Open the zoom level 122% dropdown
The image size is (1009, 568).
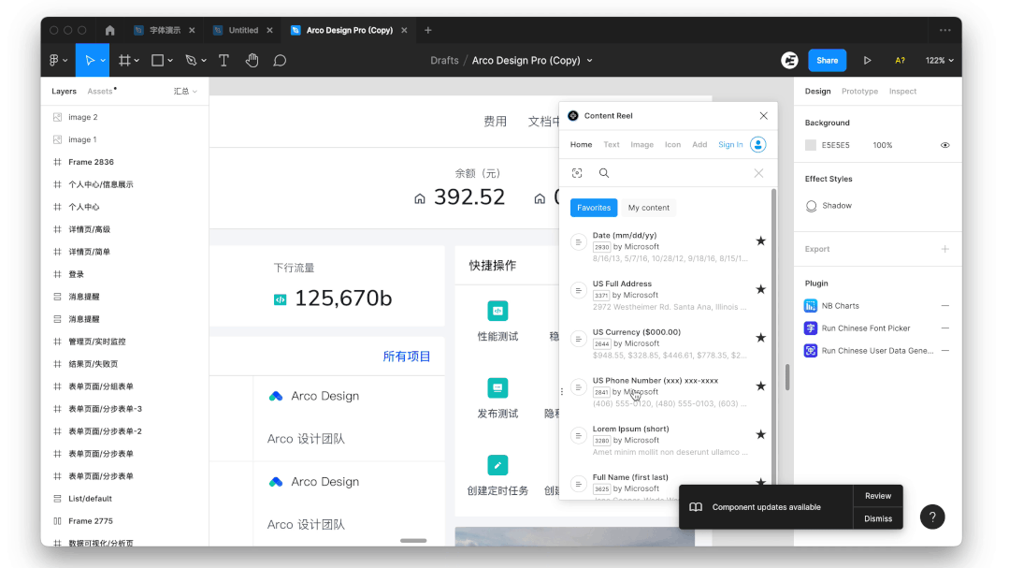coord(940,60)
